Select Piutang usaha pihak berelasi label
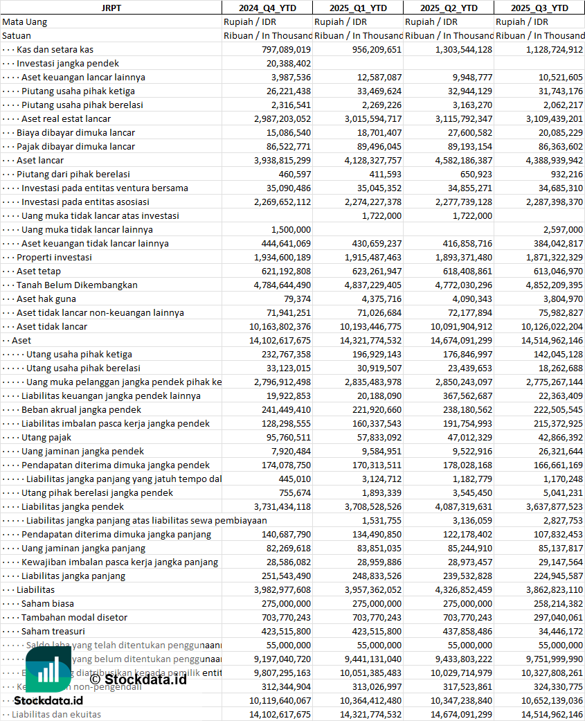The height and width of the screenshot is (721, 585). point(82,105)
